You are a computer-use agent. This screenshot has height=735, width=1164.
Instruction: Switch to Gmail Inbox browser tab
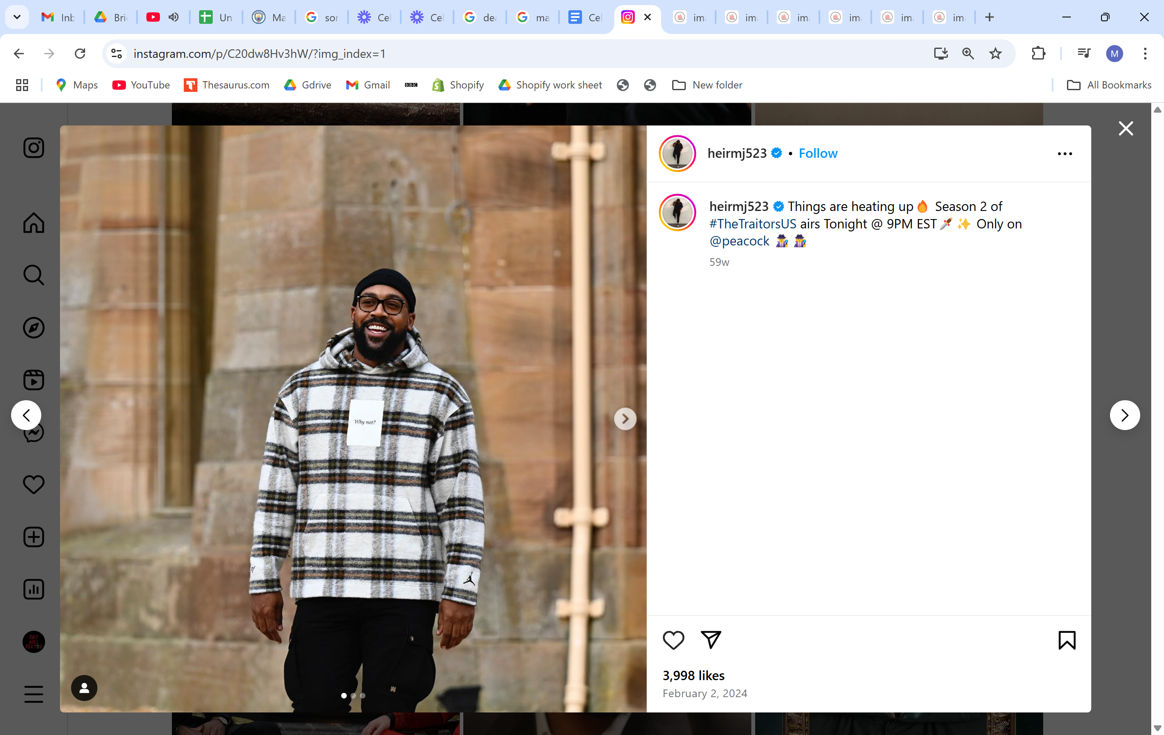point(58,17)
